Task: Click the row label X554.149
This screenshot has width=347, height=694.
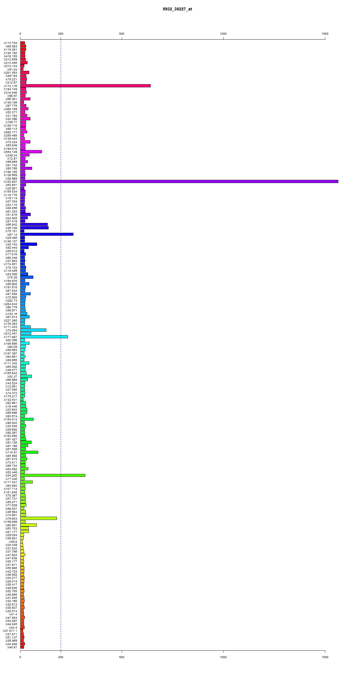Action: pos(10,152)
